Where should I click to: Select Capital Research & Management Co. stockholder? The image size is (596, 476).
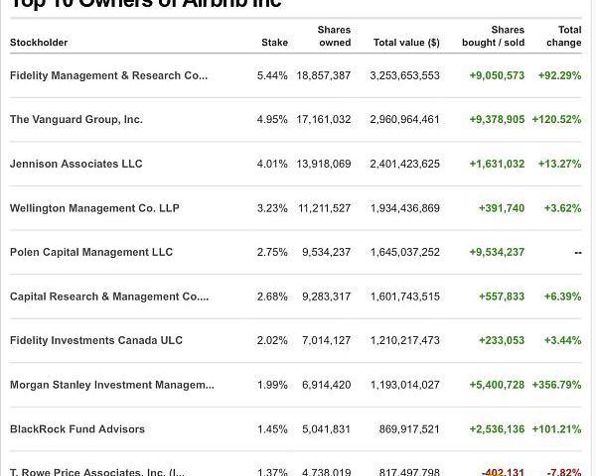coord(109,297)
